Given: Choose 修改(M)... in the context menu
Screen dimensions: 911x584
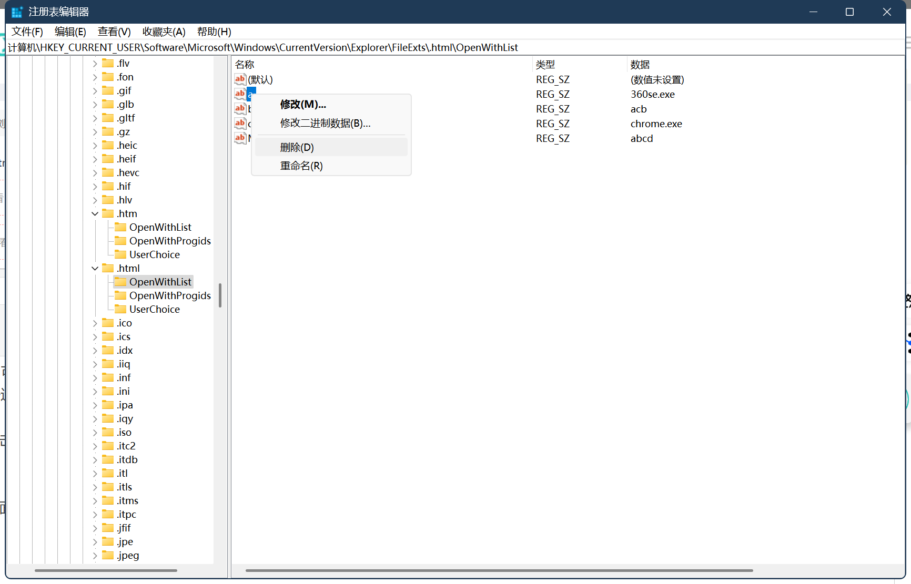Looking at the screenshot, I should pos(303,104).
